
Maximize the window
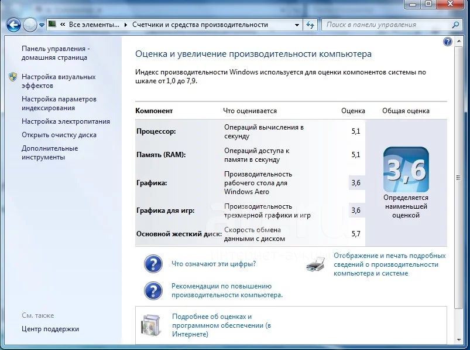428,4
